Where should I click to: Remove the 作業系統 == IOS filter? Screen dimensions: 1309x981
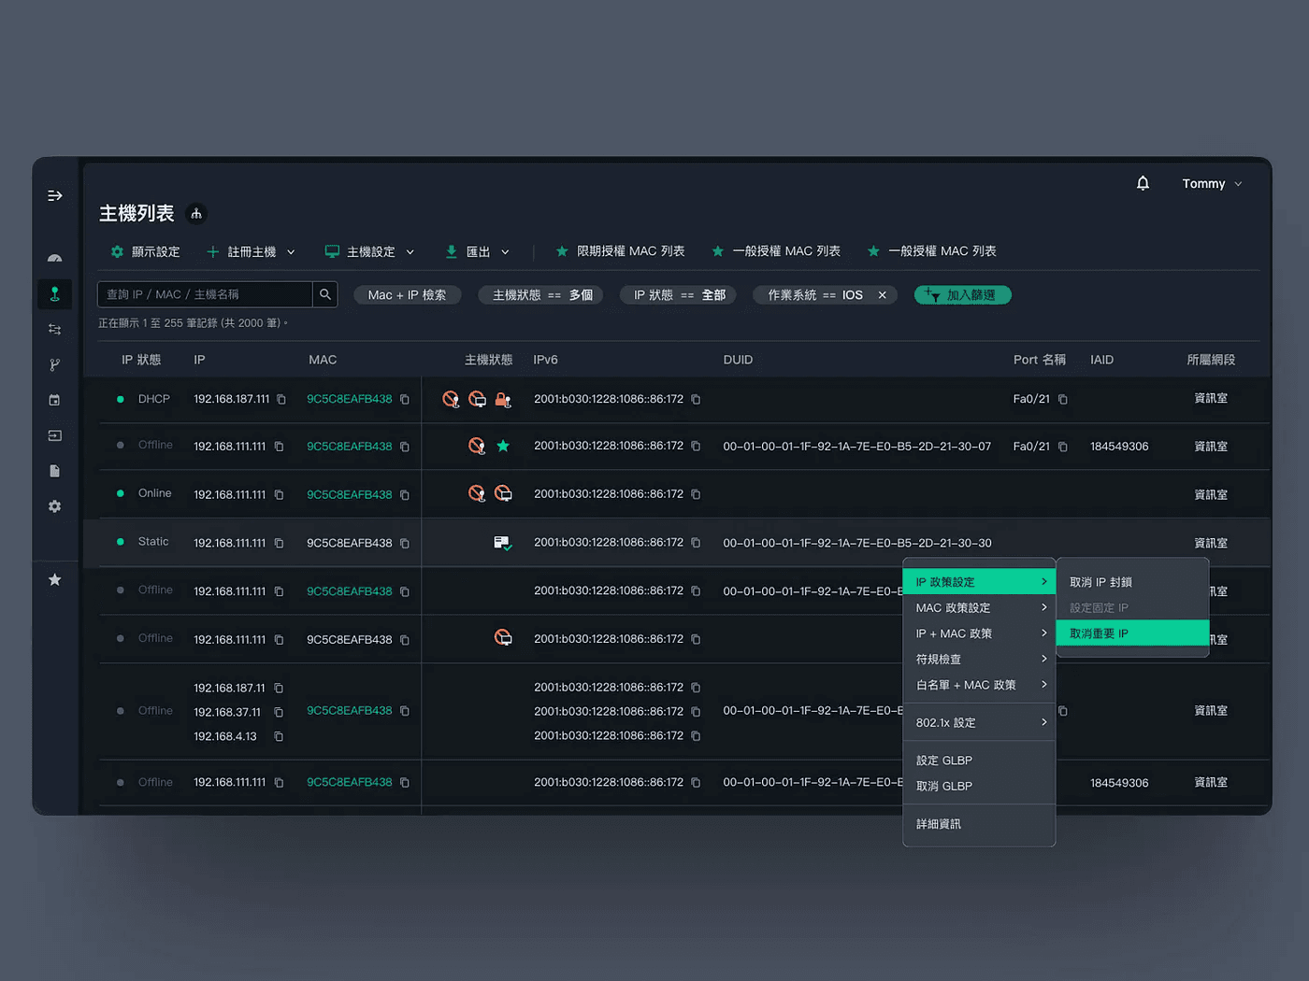pos(882,295)
